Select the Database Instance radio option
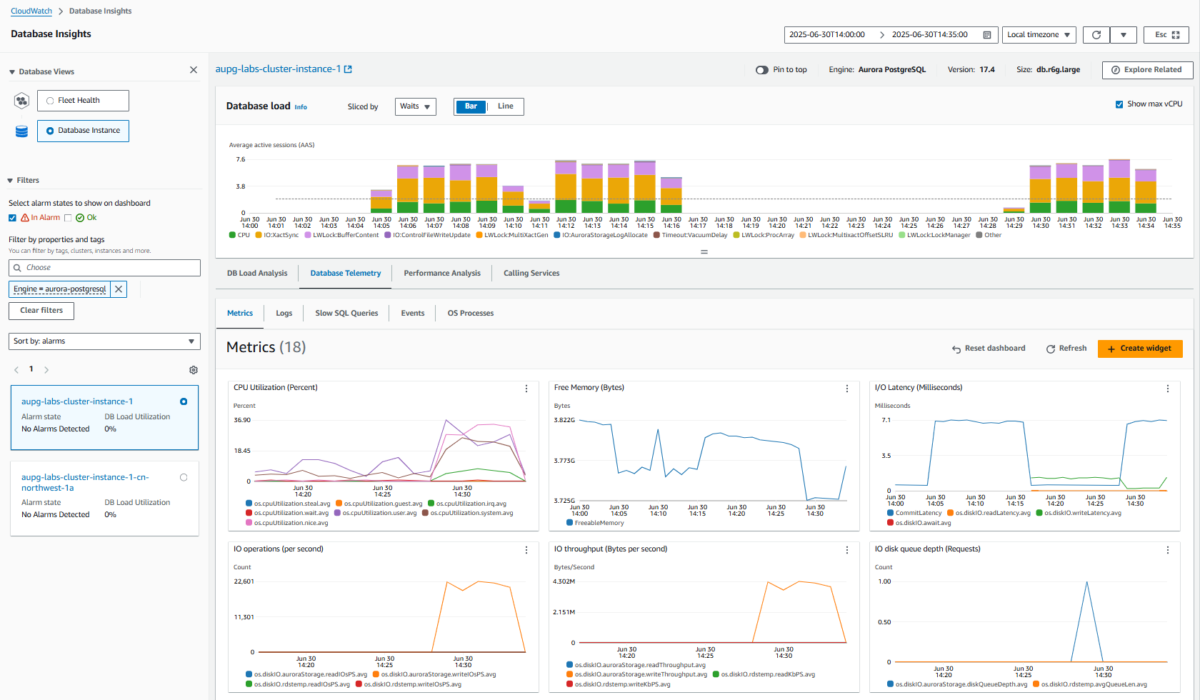 click(x=50, y=131)
